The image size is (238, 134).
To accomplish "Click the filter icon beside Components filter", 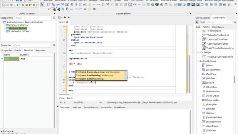I will [x=54, y=18].
